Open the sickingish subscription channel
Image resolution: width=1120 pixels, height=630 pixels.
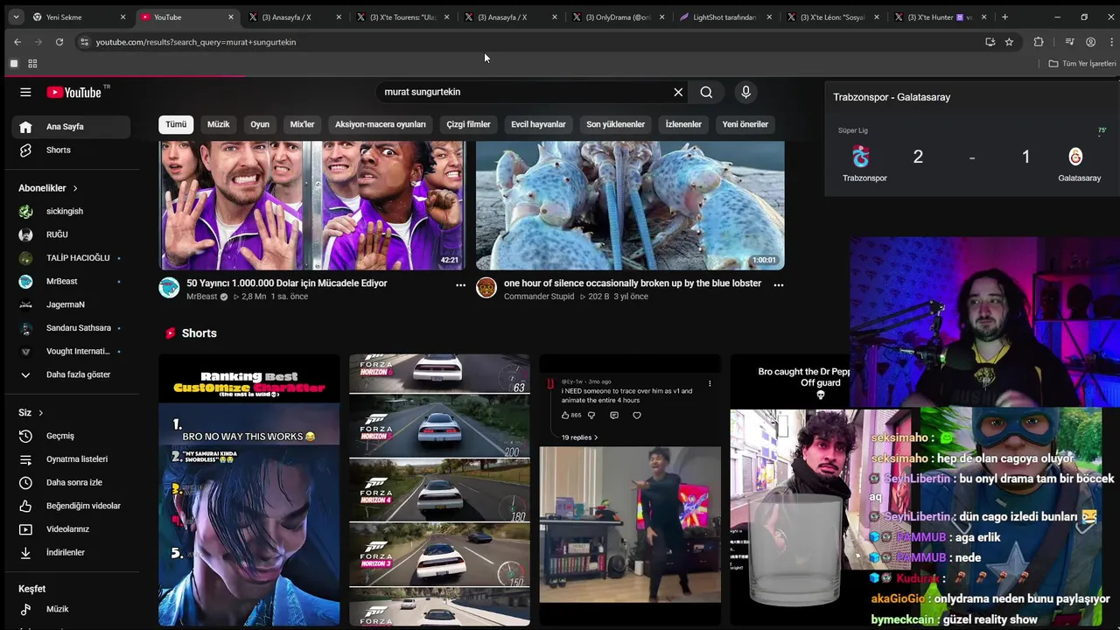[x=71, y=211]
